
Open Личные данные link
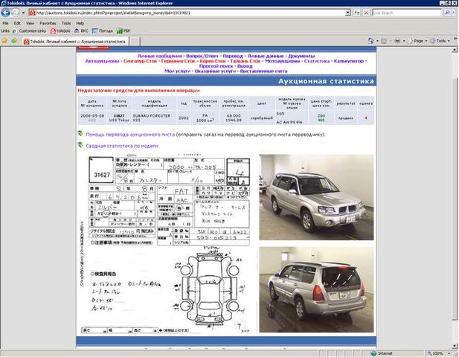[266, 56]
